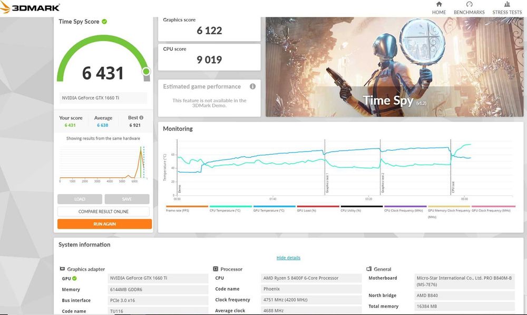Click the Average clock 4688 MHz value
Viewport: 527px width, 315px height.
click(x=311, y=311)
